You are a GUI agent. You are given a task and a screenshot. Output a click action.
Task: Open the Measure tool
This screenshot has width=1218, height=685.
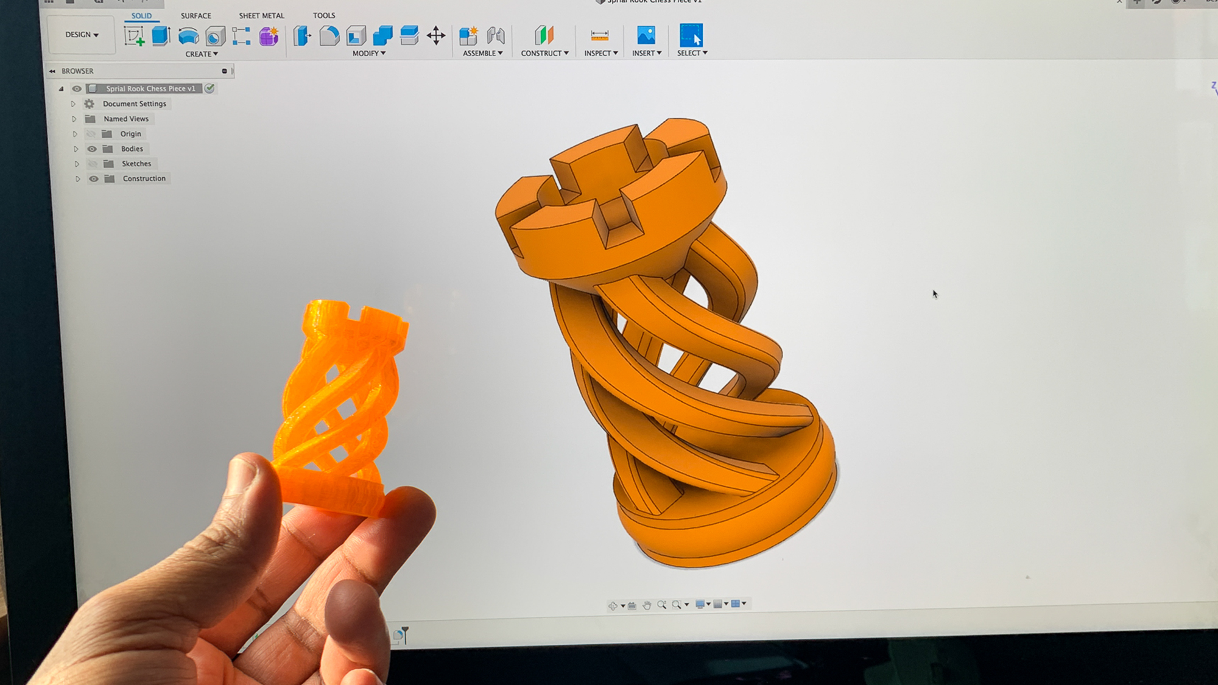tap(600, 36)
